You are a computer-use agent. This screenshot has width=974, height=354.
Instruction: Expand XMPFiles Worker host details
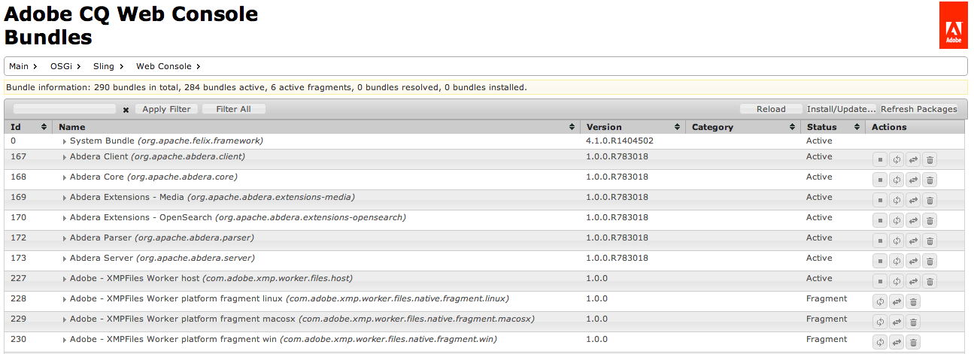65,279
